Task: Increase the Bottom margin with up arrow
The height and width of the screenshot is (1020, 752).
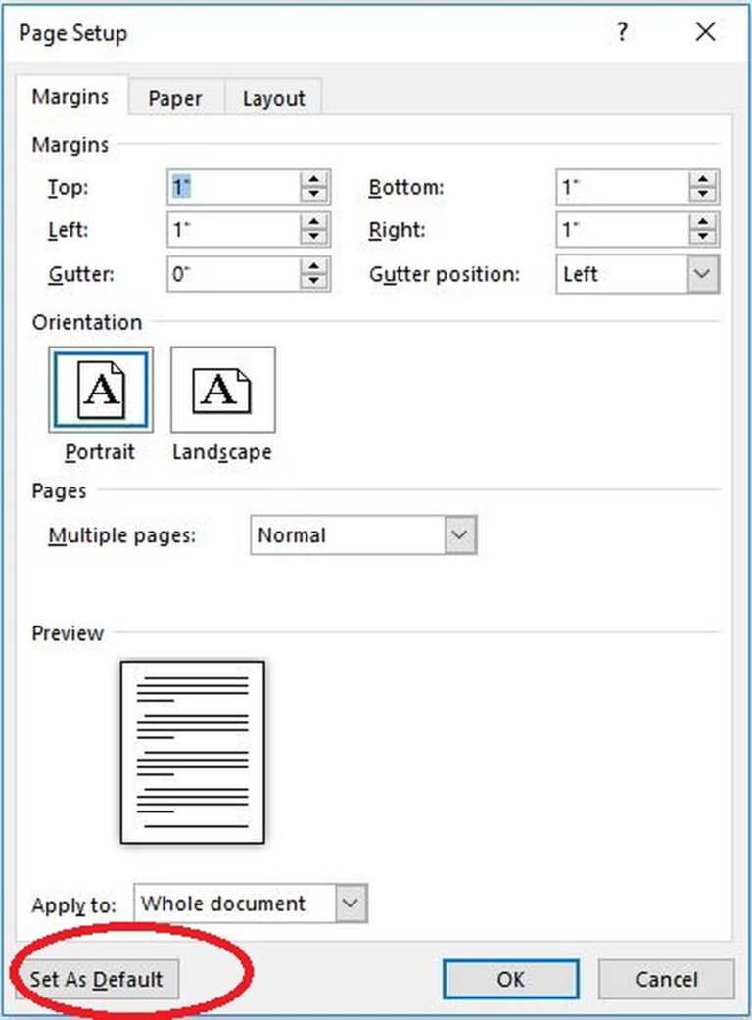Action: click(x=703, y=179)
